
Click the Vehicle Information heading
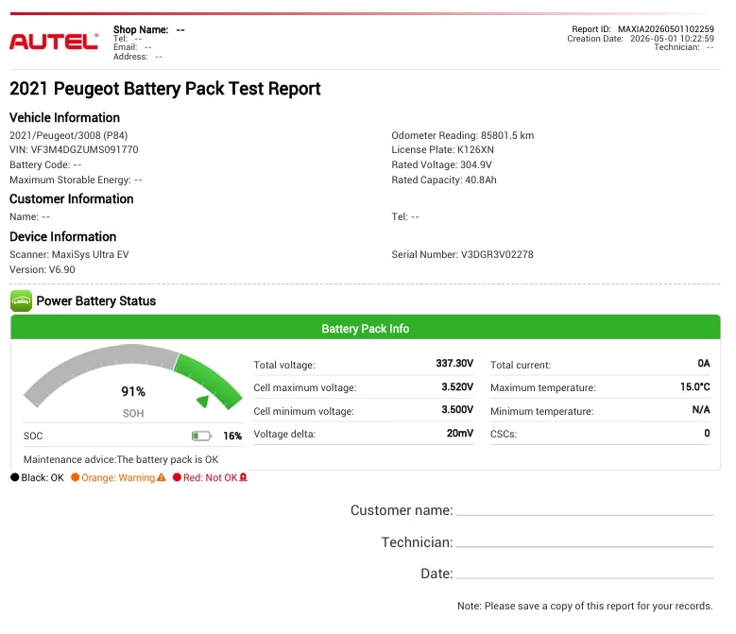pyautogui.click(x=65, y=117)
